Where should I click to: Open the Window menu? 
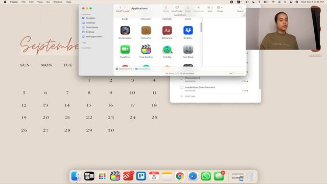click(x=58, y=2)
